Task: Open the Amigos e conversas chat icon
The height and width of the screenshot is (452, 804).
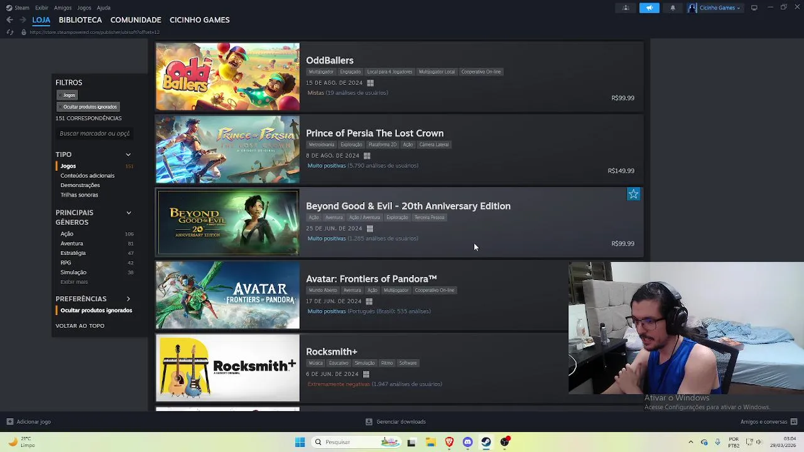Action: [794, 422]
